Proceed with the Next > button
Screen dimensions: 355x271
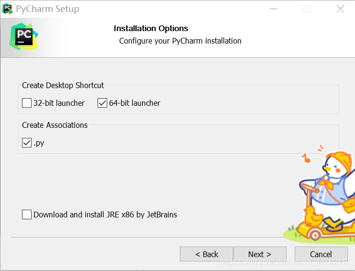(x=260, y=254)
